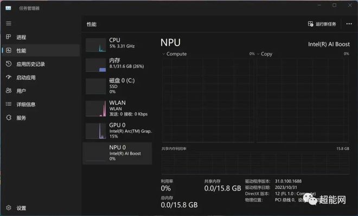This screenshot has height=216, width=358.
Task: Select the NPU 0 Intel AI Boost entry
Action: click(117, 153)
